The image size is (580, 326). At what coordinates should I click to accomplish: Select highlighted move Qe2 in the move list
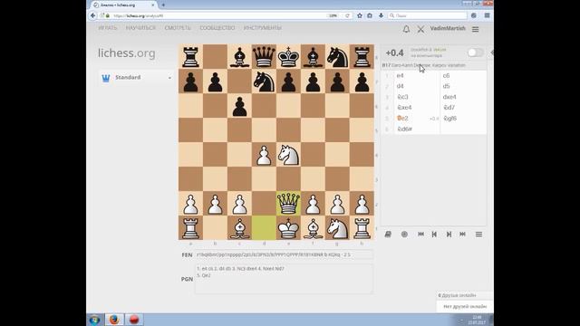tap(417, 119)
